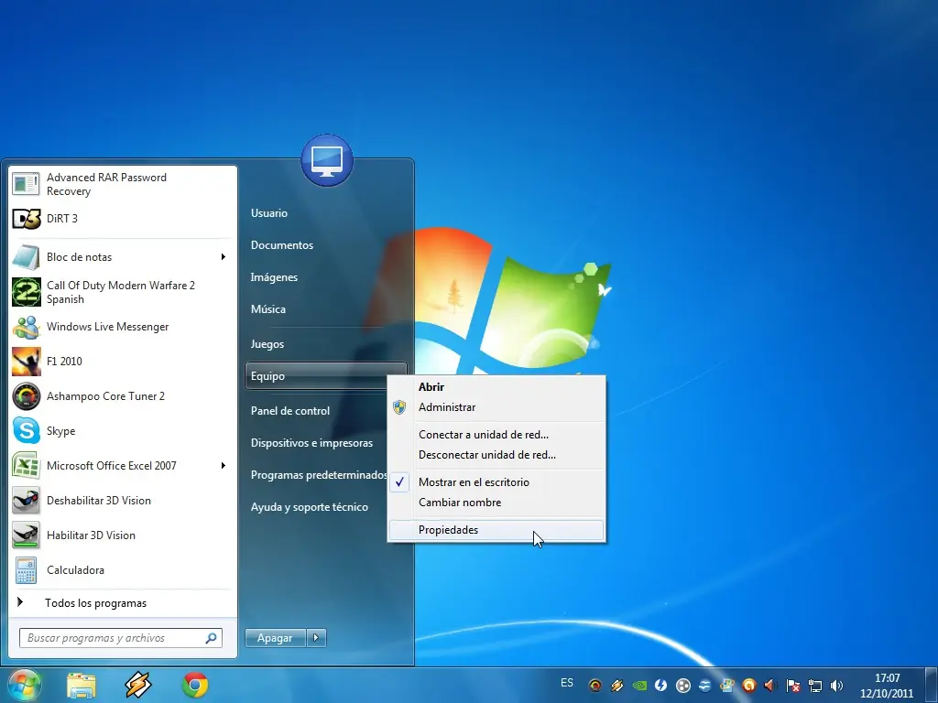Launch Call Of Duty Modern Warfare 2 Spanish

(123, 292)
